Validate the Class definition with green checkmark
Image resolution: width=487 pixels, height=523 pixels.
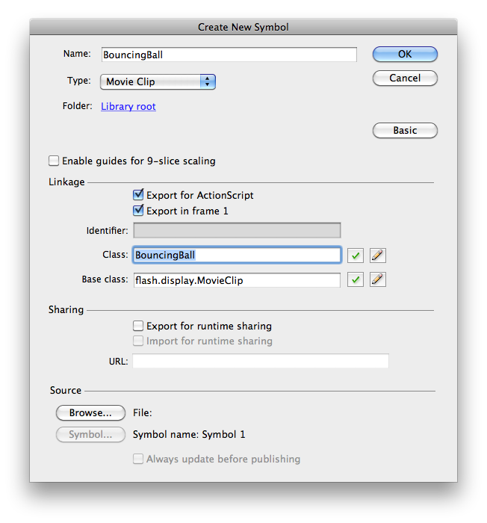click(356, 256)
